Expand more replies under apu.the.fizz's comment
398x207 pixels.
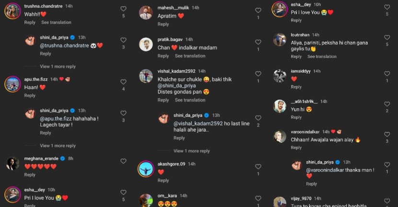58,146
